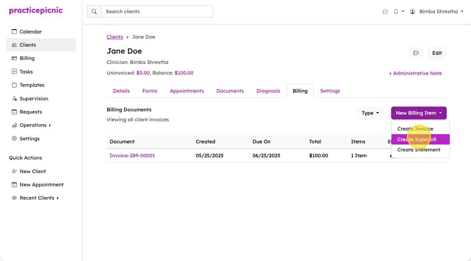Image resolution: width=471 pixels, height=261 pixels.
Task: Click the Total column header
Action: coord(315,142)
